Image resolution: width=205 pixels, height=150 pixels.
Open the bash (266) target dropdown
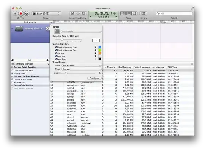click(46, 14)
